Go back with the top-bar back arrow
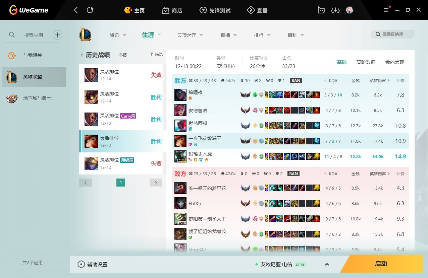 76,10
